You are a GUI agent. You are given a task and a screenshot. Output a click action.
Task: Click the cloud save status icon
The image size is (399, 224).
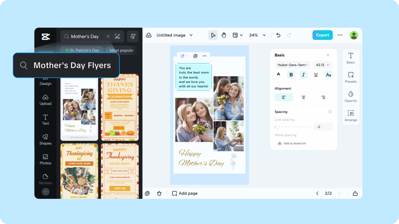(149, 35)
